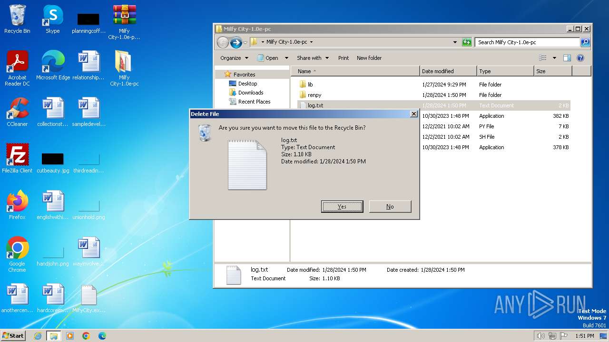
Task: Select the Milfy City-1.0e-pc folder on the desktop
Action: pos(124,68)
